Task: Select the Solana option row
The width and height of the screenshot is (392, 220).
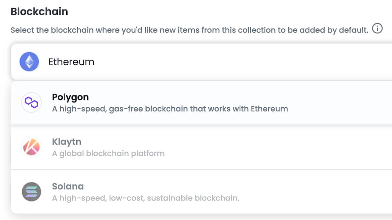Action: pos(201,192)
